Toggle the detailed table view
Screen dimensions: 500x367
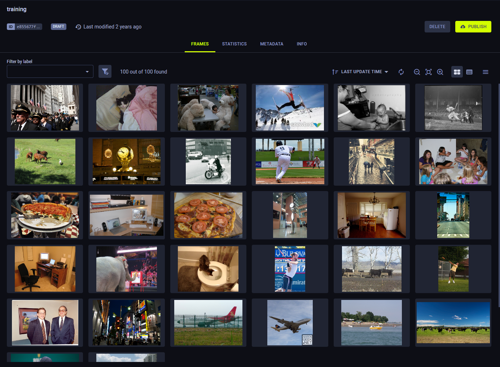[469, 72]
